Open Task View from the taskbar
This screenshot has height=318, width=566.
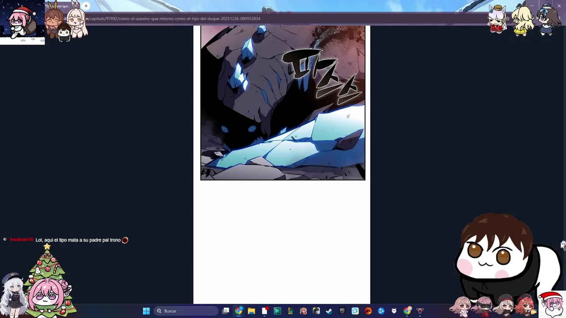[226, 311]
